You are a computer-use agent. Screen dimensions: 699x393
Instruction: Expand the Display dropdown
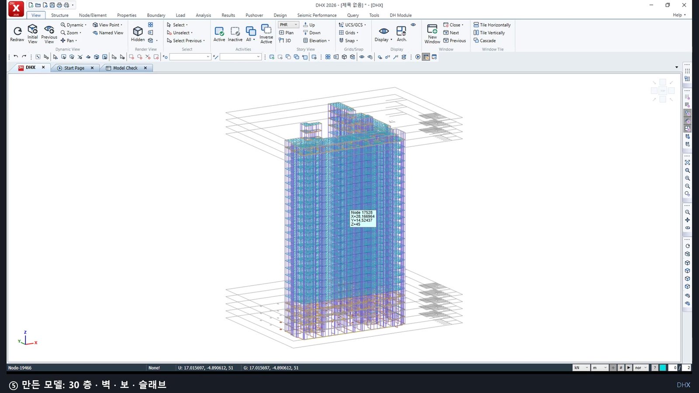384,34
